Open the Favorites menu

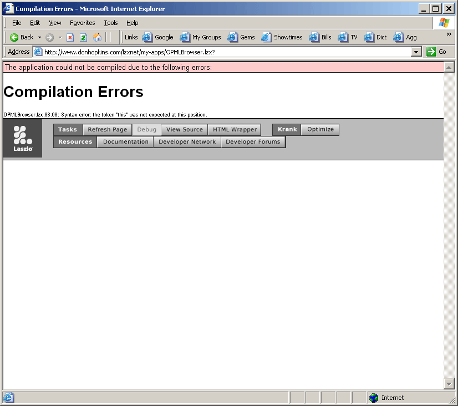[82, 23]
